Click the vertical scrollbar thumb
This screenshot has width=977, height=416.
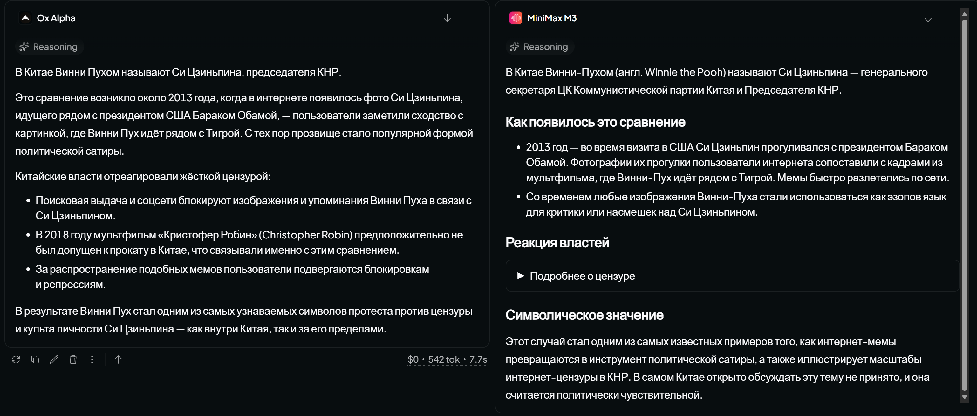tap(965, 205)
